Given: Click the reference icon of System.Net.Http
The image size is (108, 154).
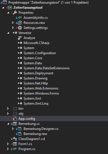Looking at the screenshot, I should [x=20, y=83].
